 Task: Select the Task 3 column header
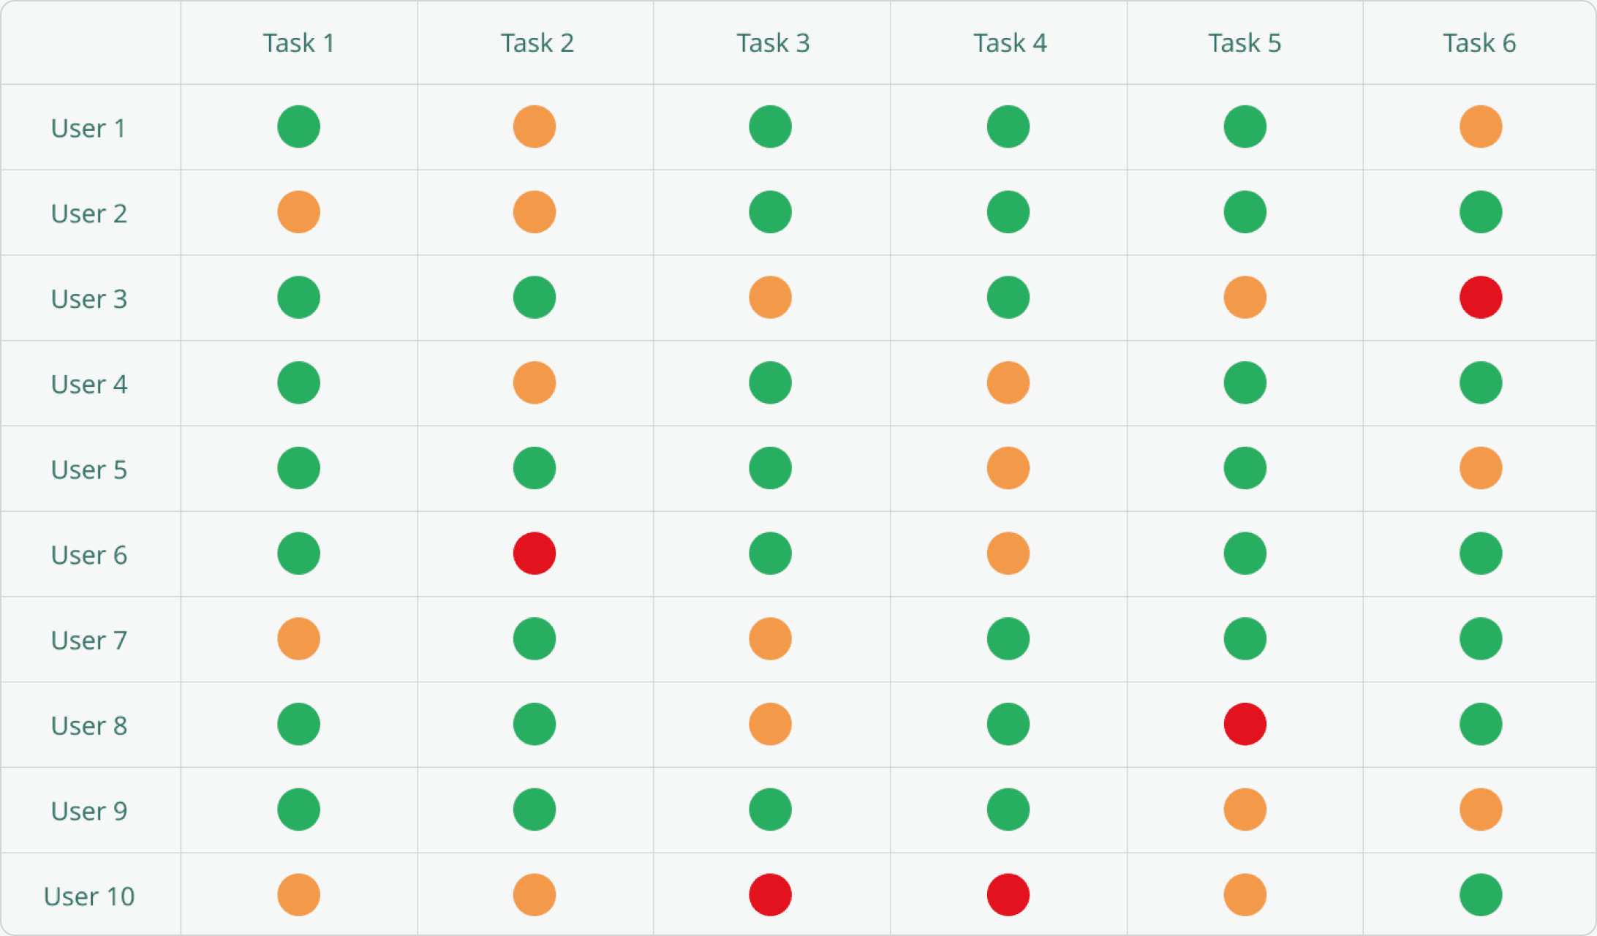(x=773, y=43)
